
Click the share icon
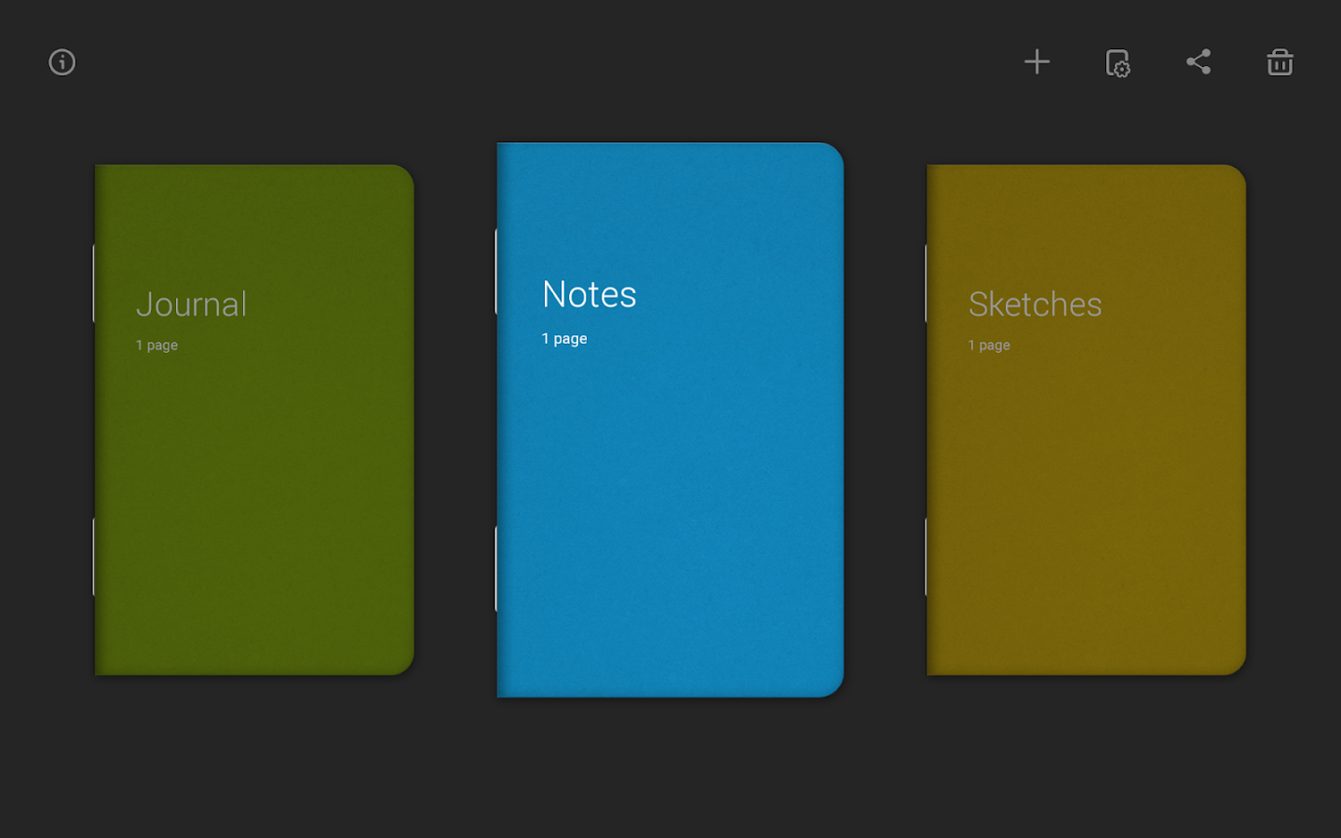coord(1199,61)
